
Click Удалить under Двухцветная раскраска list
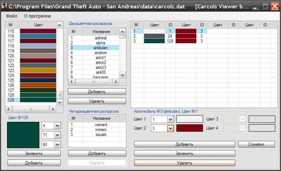[x=97, y=101]
